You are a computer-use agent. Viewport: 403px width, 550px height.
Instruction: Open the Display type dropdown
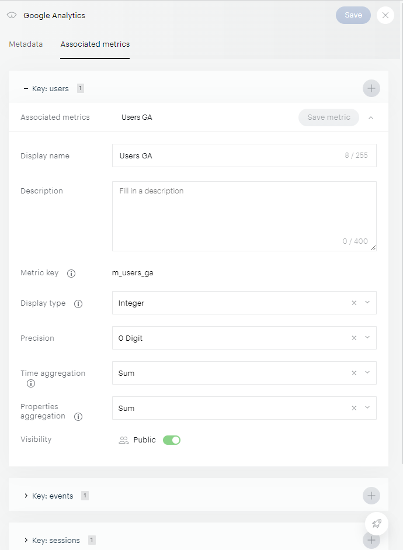pyautogui.click(x=367, y=303)
